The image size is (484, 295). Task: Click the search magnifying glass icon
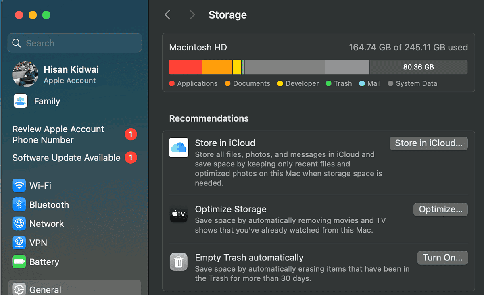tap(17, 43)
